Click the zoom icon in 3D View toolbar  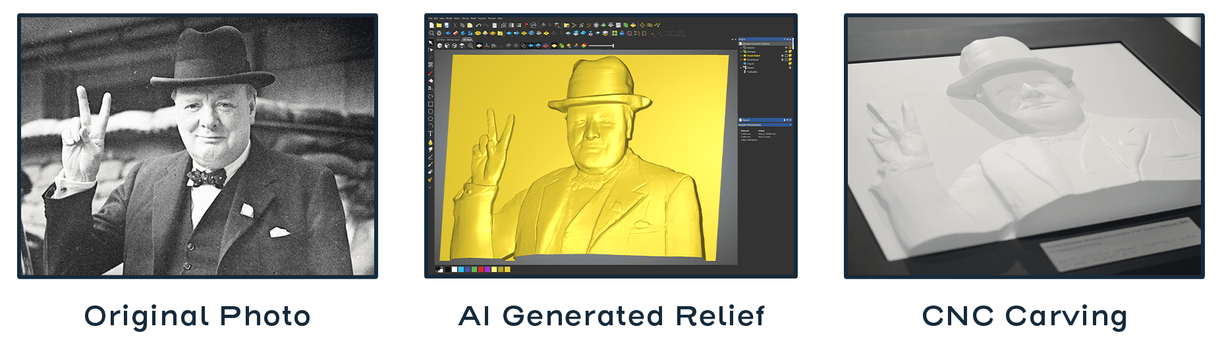470,45
